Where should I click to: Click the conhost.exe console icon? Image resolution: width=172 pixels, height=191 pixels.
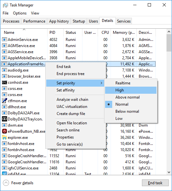pyautogui.click(x=5, y=82)
